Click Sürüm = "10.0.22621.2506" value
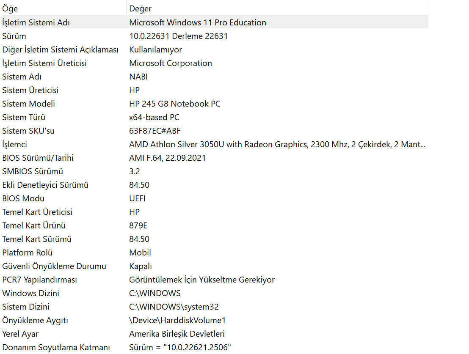The height and width of the screenshot is (354, 469). (180, 347)
